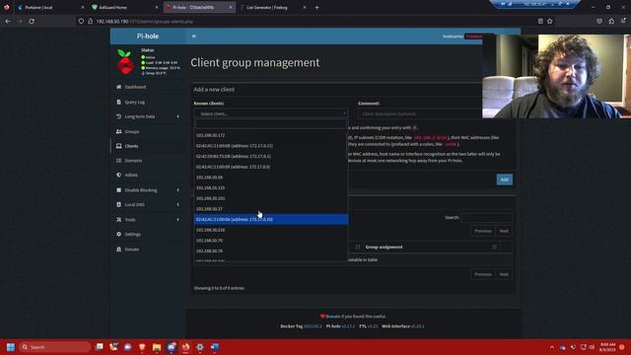
Task: Open the Windows Start menu
Action: 11,347
